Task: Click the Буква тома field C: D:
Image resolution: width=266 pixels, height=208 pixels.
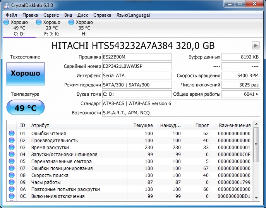Action: point(137,94)
